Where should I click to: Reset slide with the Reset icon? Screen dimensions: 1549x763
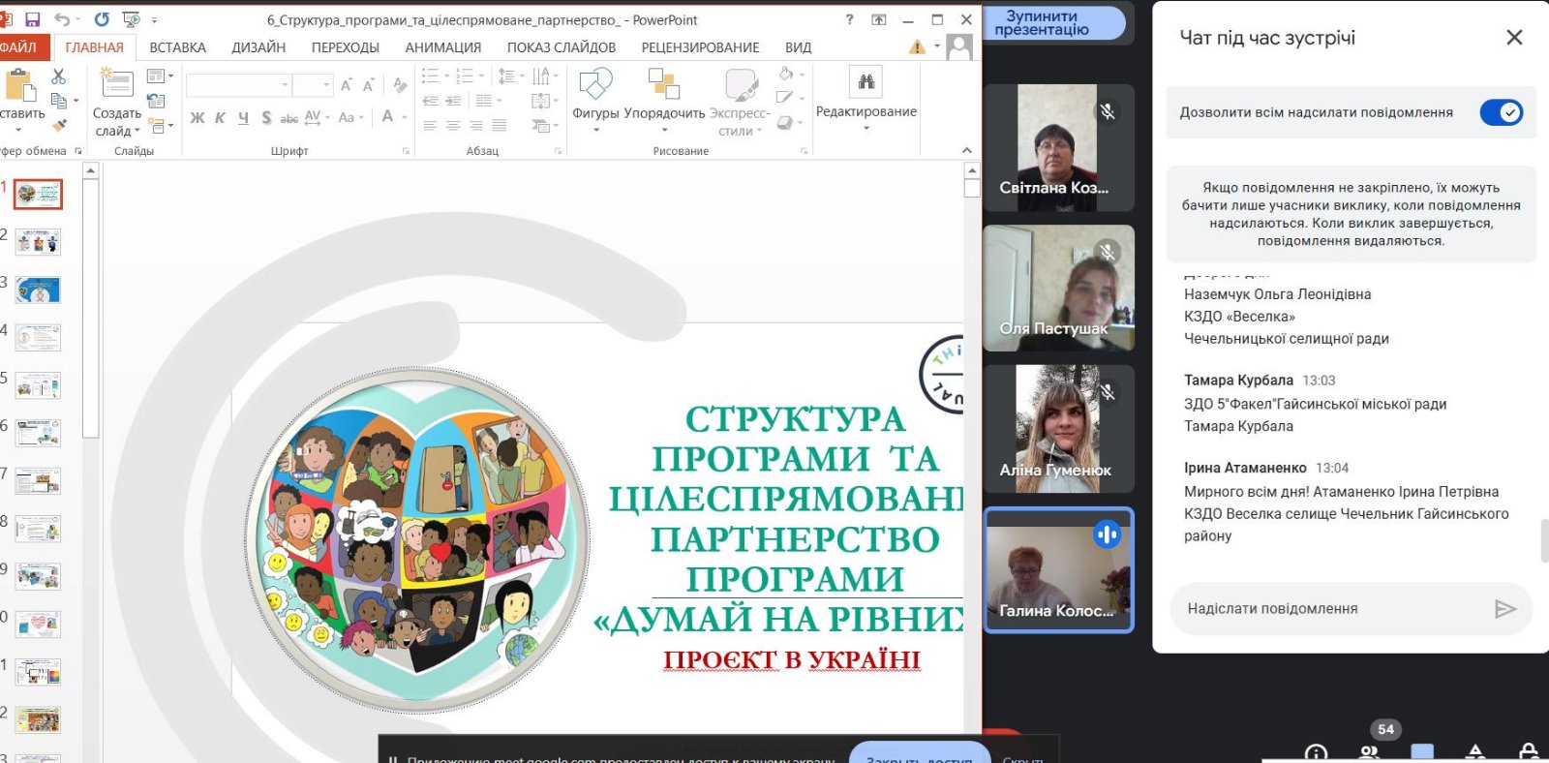[x=156, y=101]
